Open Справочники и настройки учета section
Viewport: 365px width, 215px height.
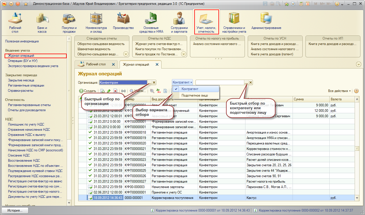tap(235, 22)
